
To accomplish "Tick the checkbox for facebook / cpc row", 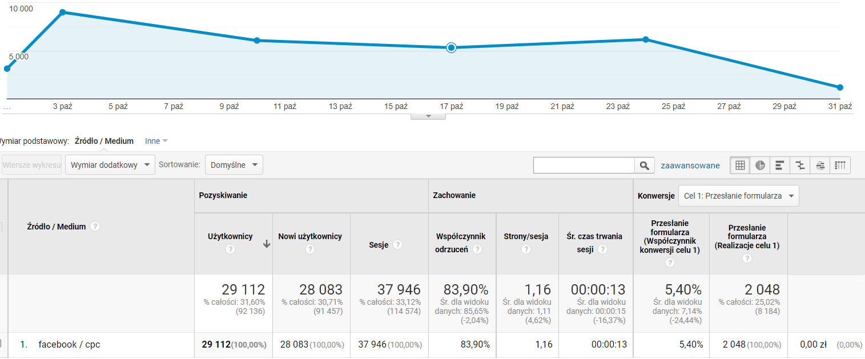I will coord(0,344).
